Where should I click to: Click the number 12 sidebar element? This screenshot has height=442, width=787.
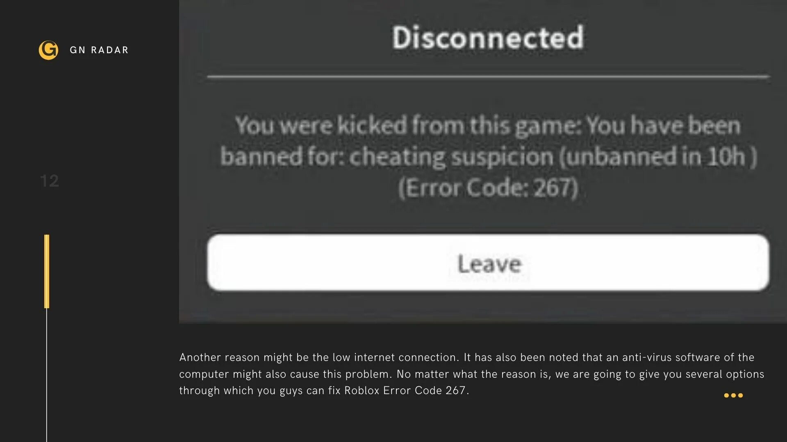click(49, 180)
